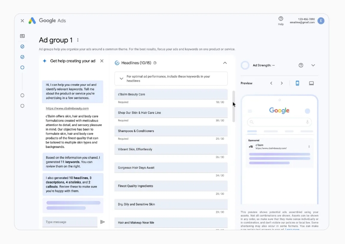Open the Help question mark icon
This screenshot has width=345, height=244.
(x=281, y=19)
